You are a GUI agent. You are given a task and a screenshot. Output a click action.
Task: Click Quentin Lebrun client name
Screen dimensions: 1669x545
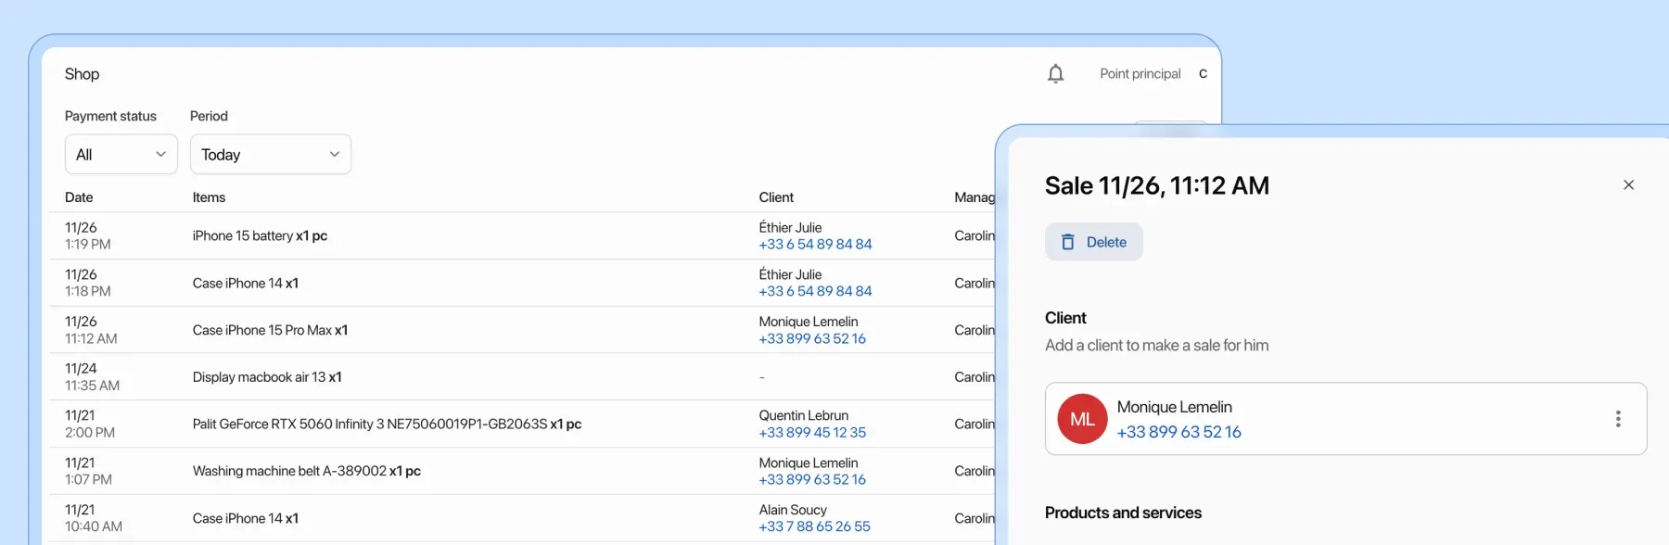(803, 416)
